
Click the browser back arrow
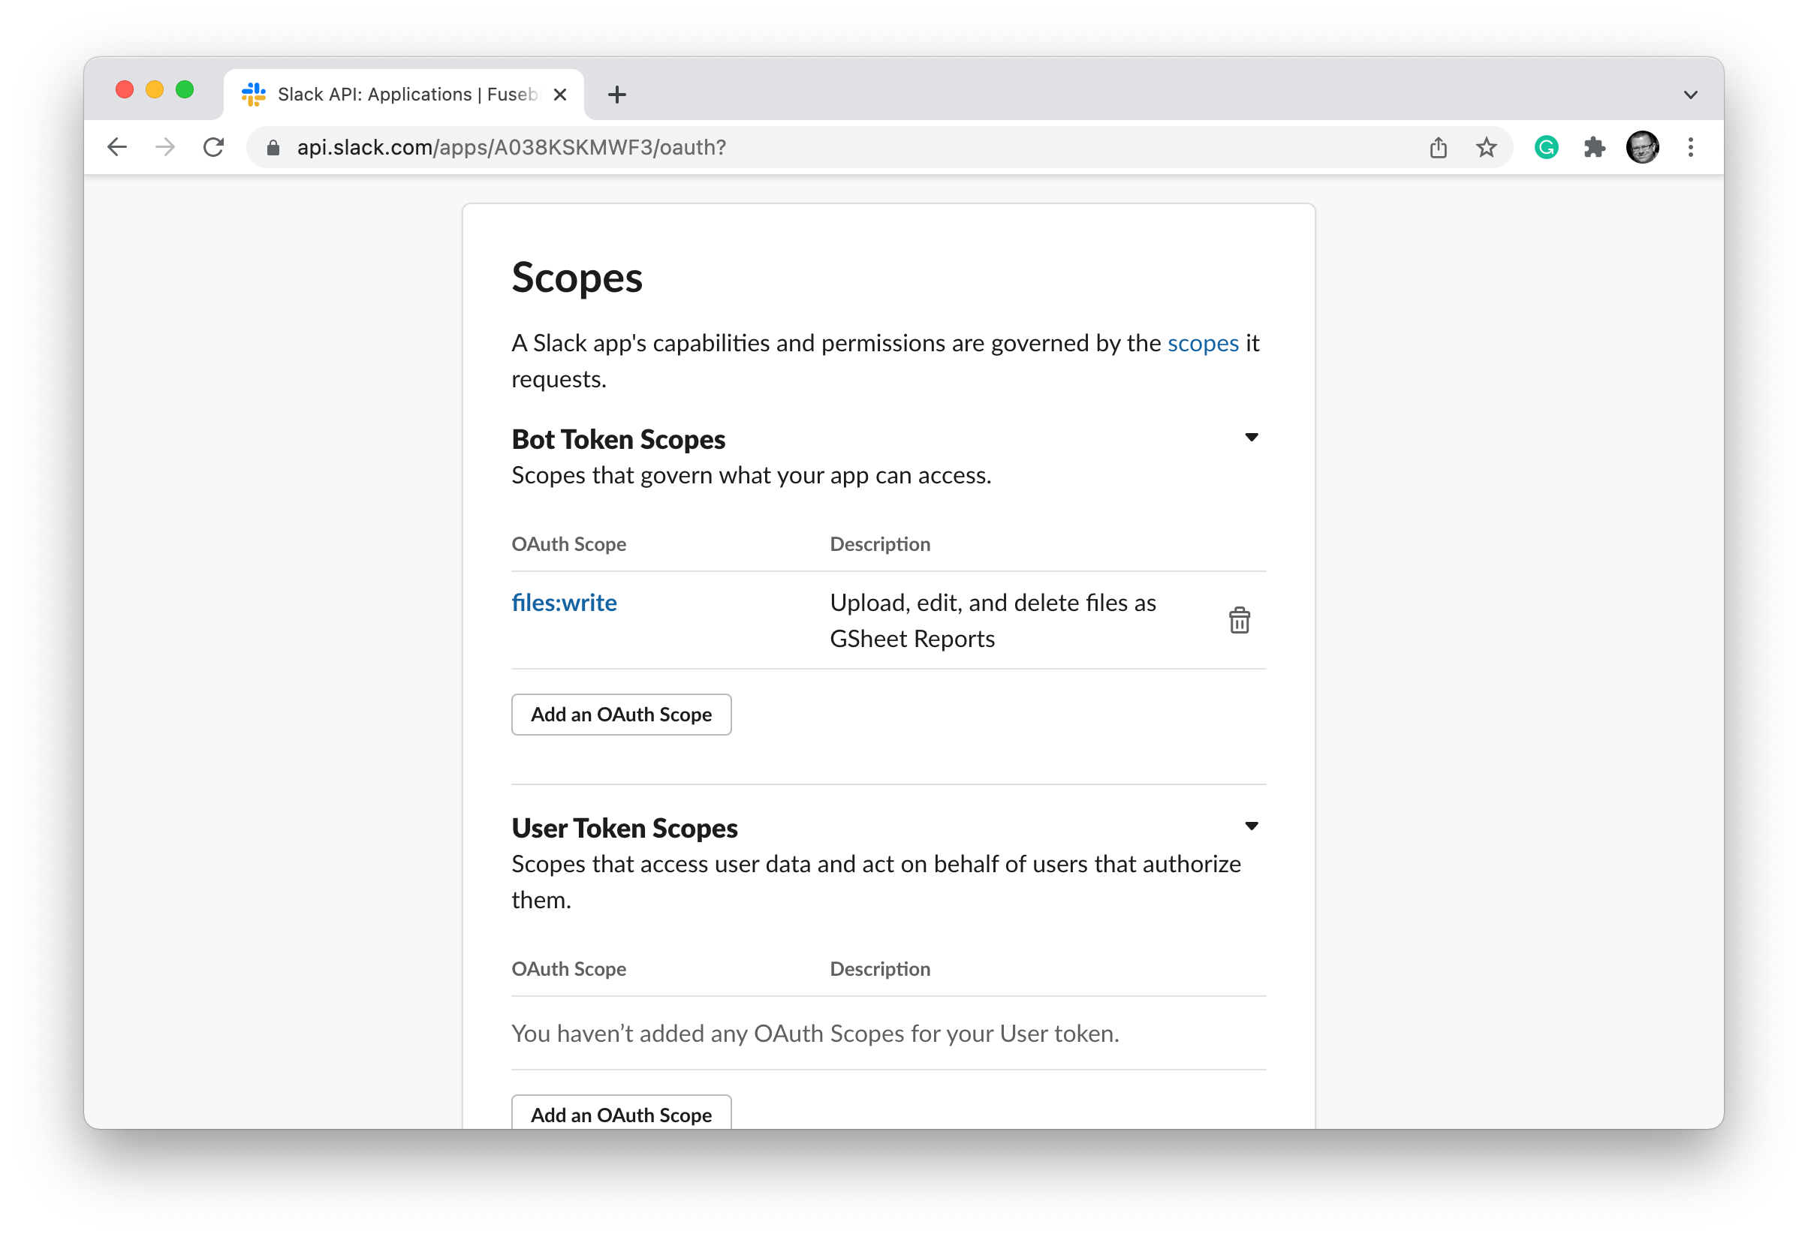[117, 147]
